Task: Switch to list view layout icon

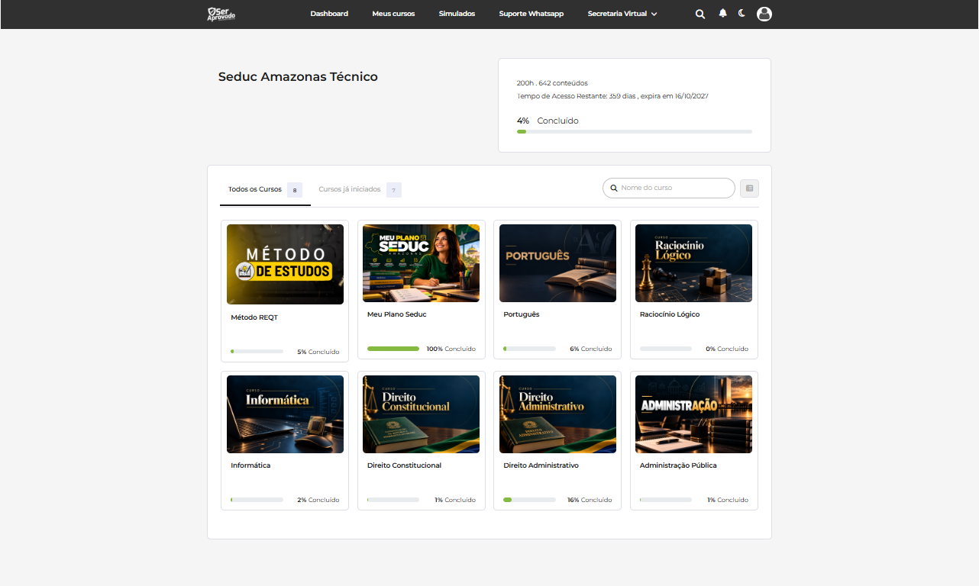Action: click(x=749, y=188)
